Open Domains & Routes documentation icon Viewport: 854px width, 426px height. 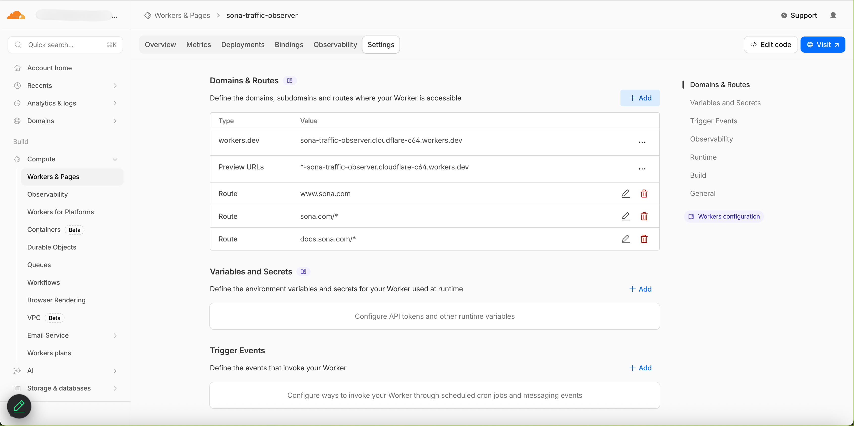pos(290,80)
